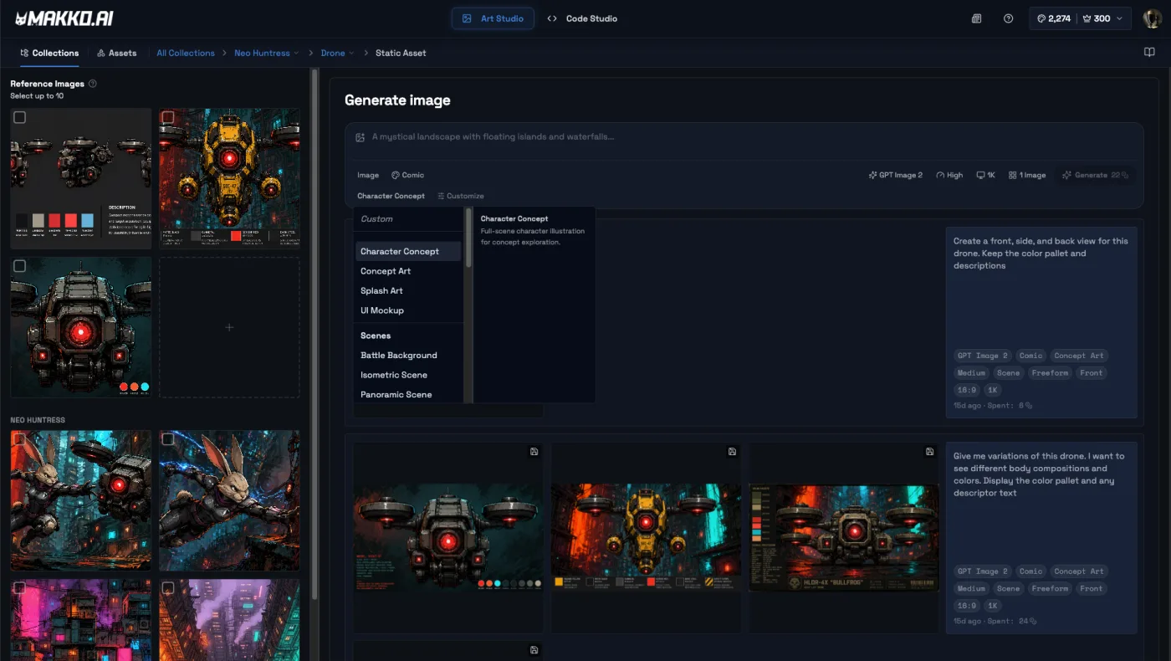Click the preset list scrollbar
The image size is (1171, 661).
click(468, 238)
